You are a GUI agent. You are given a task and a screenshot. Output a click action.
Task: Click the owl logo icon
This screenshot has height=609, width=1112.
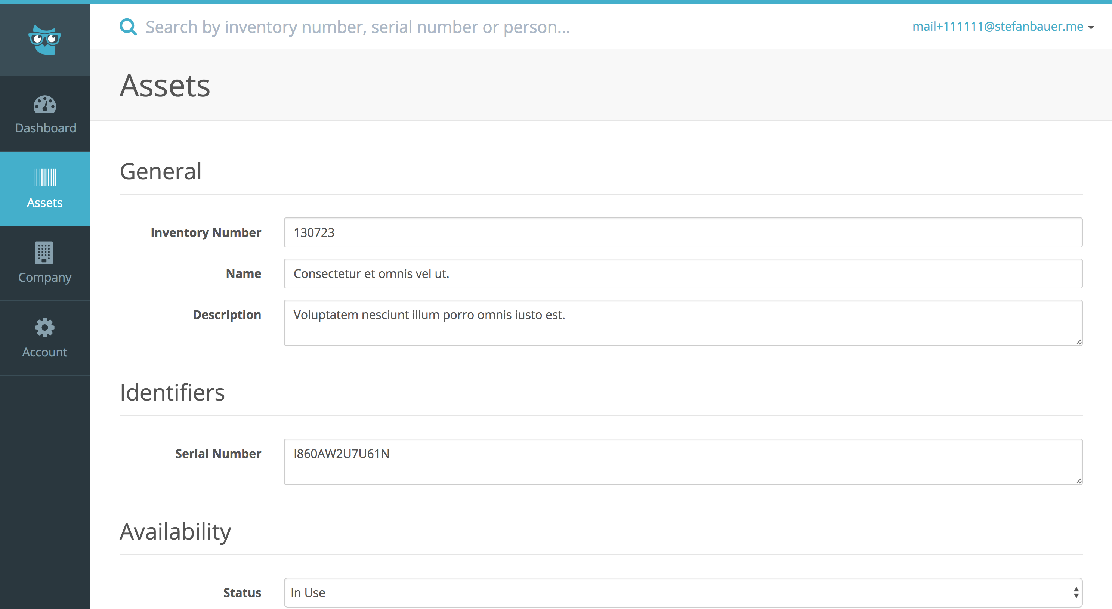[45, 39]
